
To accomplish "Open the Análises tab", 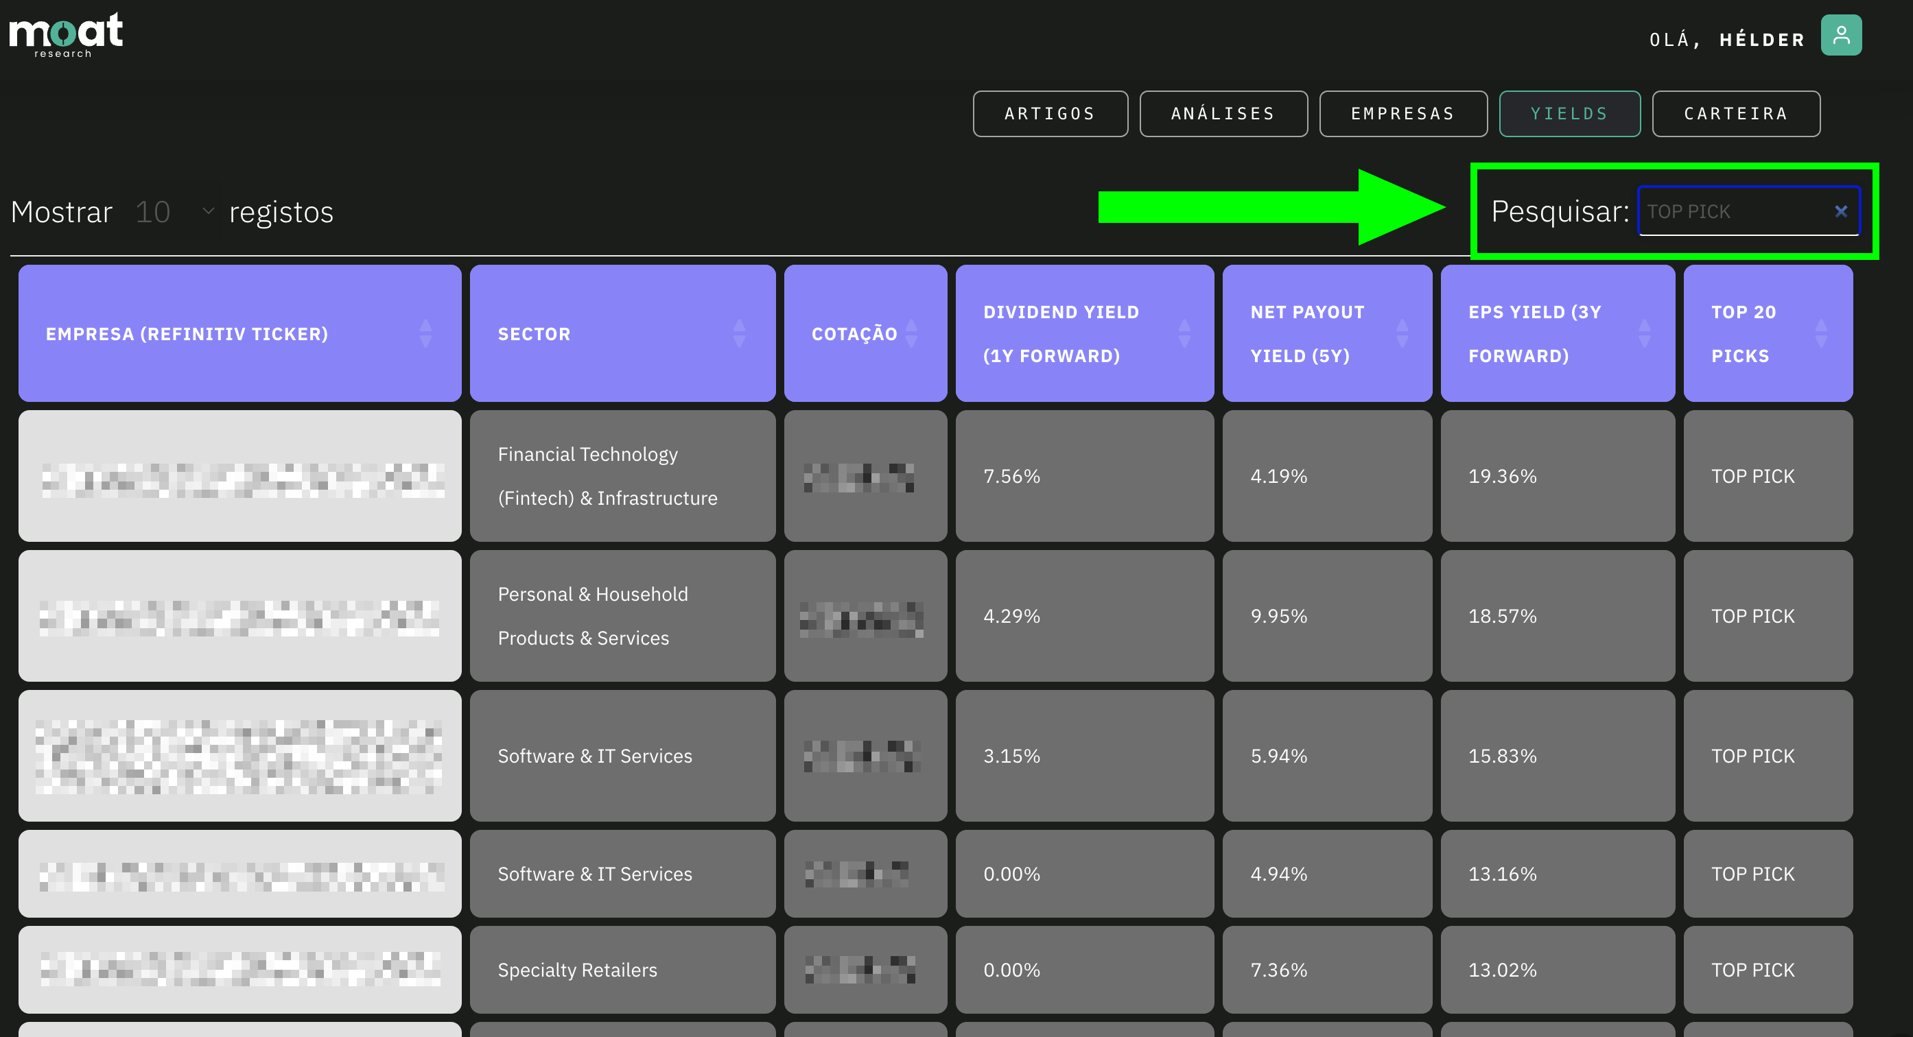I will tap(1223, 114).
